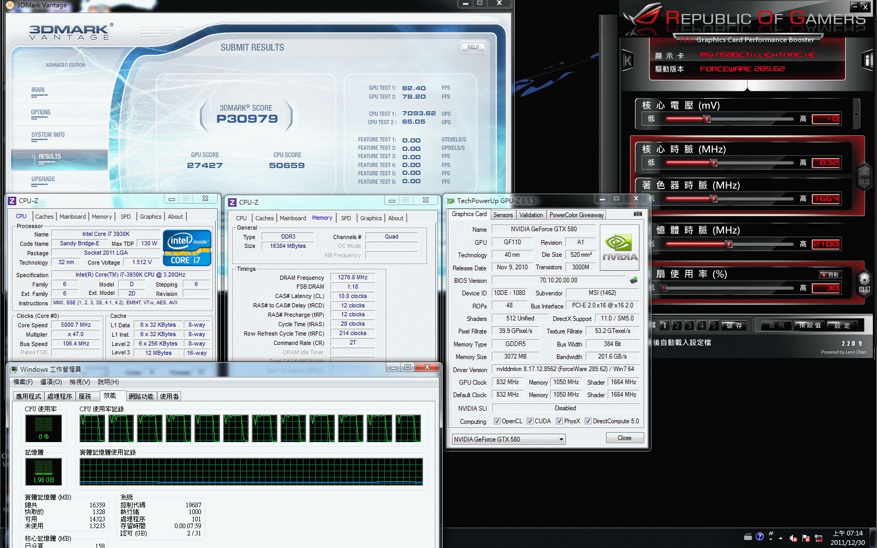Click first CPU-Z window title icon

pyautogui.click(x=12, y=200)
